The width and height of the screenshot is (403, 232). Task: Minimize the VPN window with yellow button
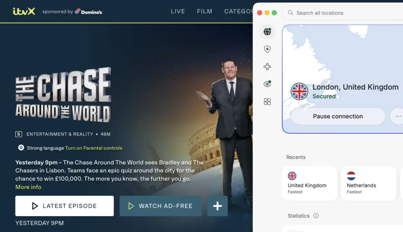pyautogui.click(x=267, y=13)
